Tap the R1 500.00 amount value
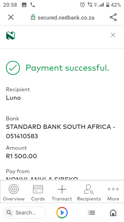 pos(21,156)
